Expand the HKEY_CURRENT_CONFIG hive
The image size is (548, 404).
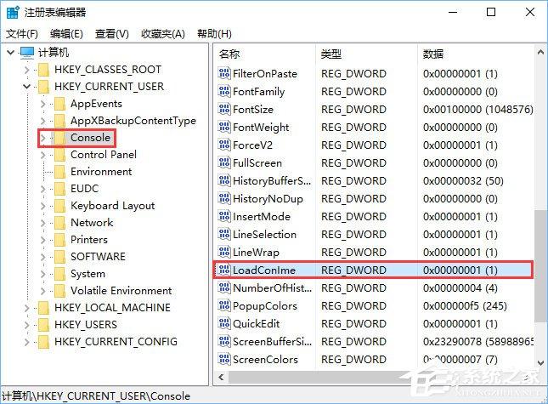(x=26, y=342)
